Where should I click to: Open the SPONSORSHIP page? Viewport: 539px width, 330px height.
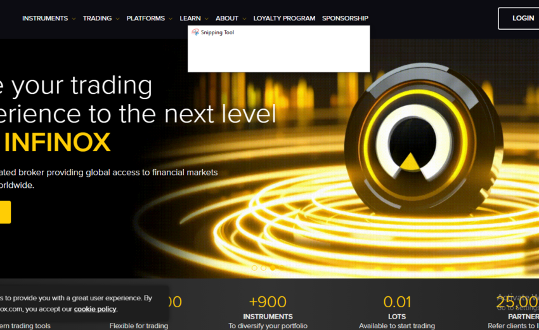click(x=345, y=18)
